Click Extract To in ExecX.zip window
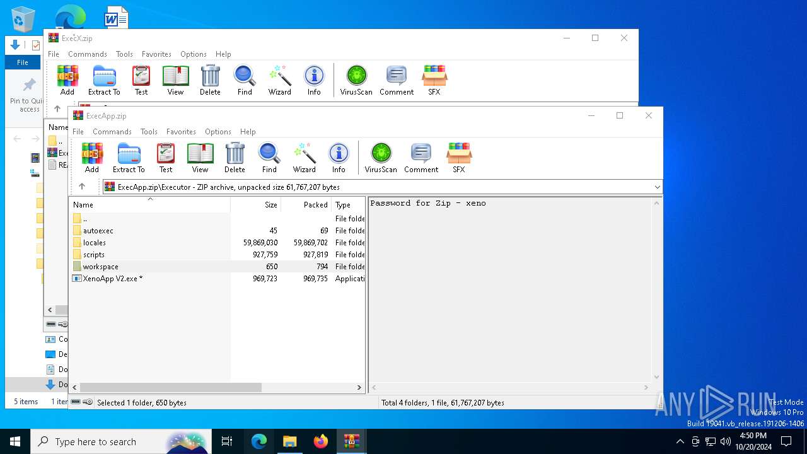Viewport: 807px width, 454px height. pyautogui.click(x=104, y=80)
